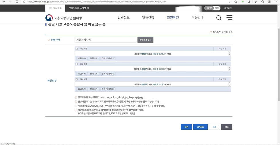Add this page to favorites with the star icon
280x145 pixels.
click(x=235, y=2)
